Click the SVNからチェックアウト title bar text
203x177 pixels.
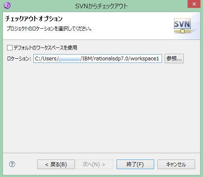(101, 6)
